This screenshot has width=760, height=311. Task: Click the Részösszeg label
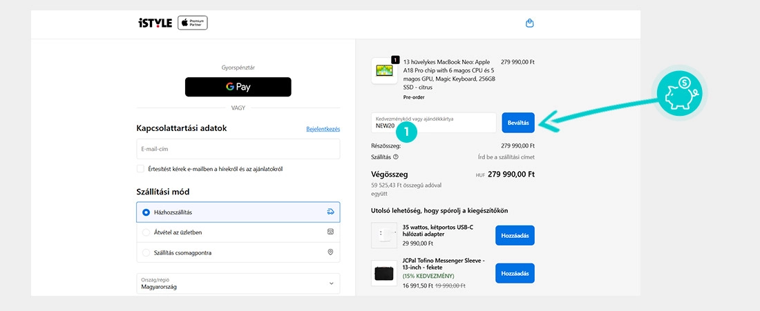386,146
